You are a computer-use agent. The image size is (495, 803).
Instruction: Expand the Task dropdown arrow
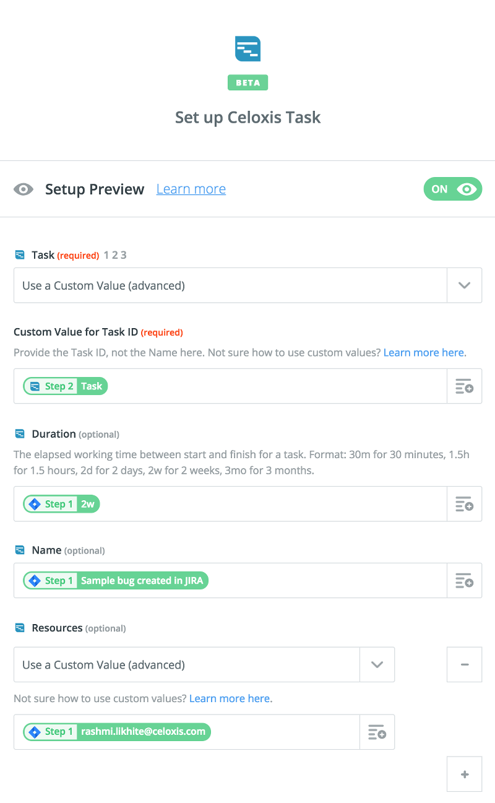coord(464,285)
